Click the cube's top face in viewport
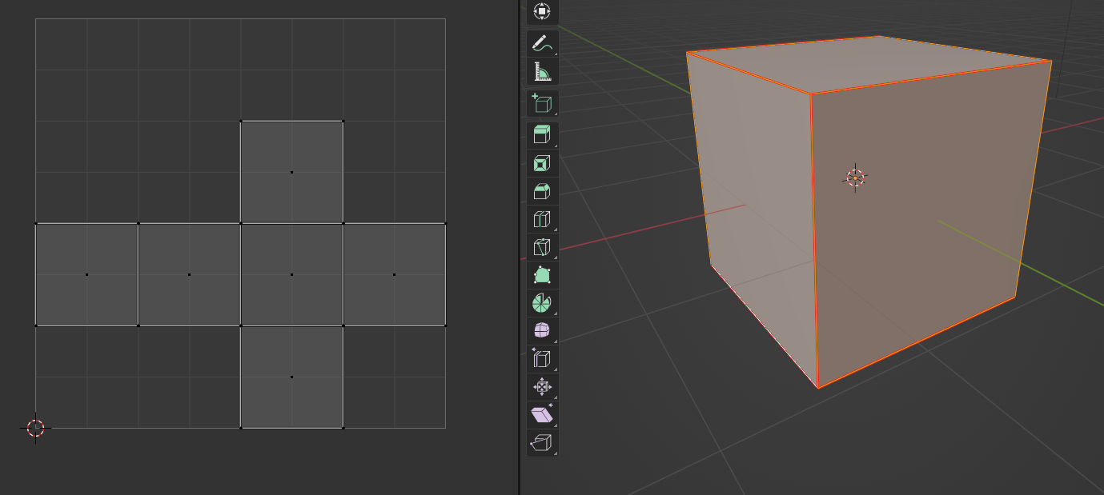1104x495 pixels. tap(865, 64)
